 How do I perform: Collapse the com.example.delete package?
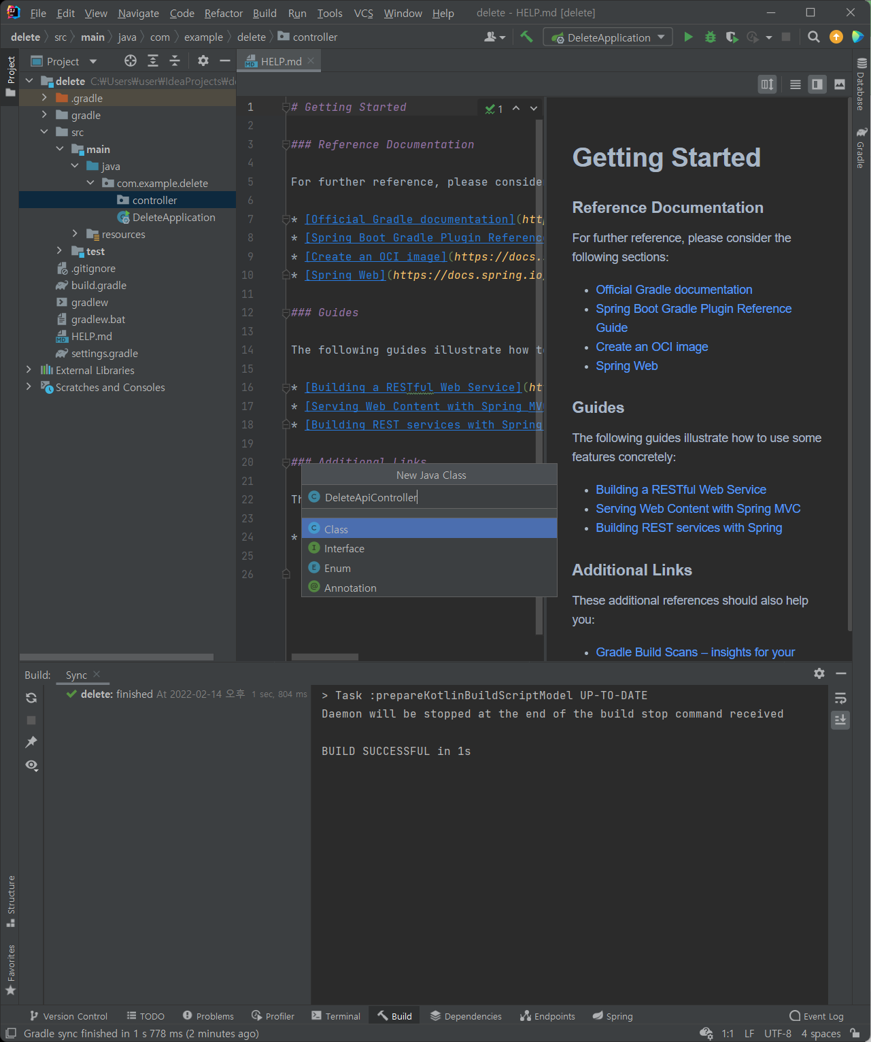coord(90,183)
